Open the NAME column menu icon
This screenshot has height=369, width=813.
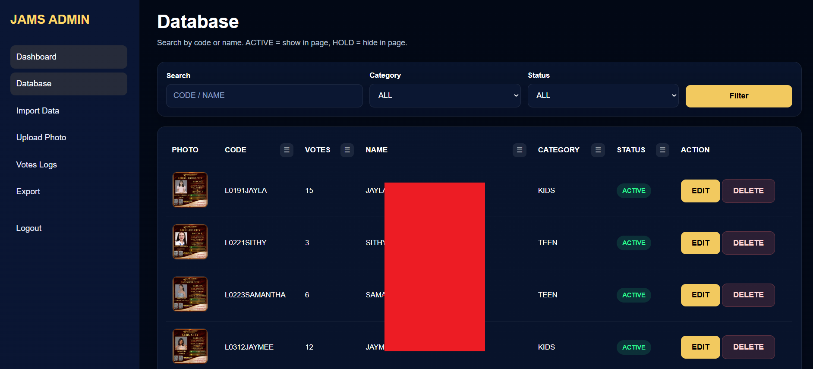tap(519, 150)
